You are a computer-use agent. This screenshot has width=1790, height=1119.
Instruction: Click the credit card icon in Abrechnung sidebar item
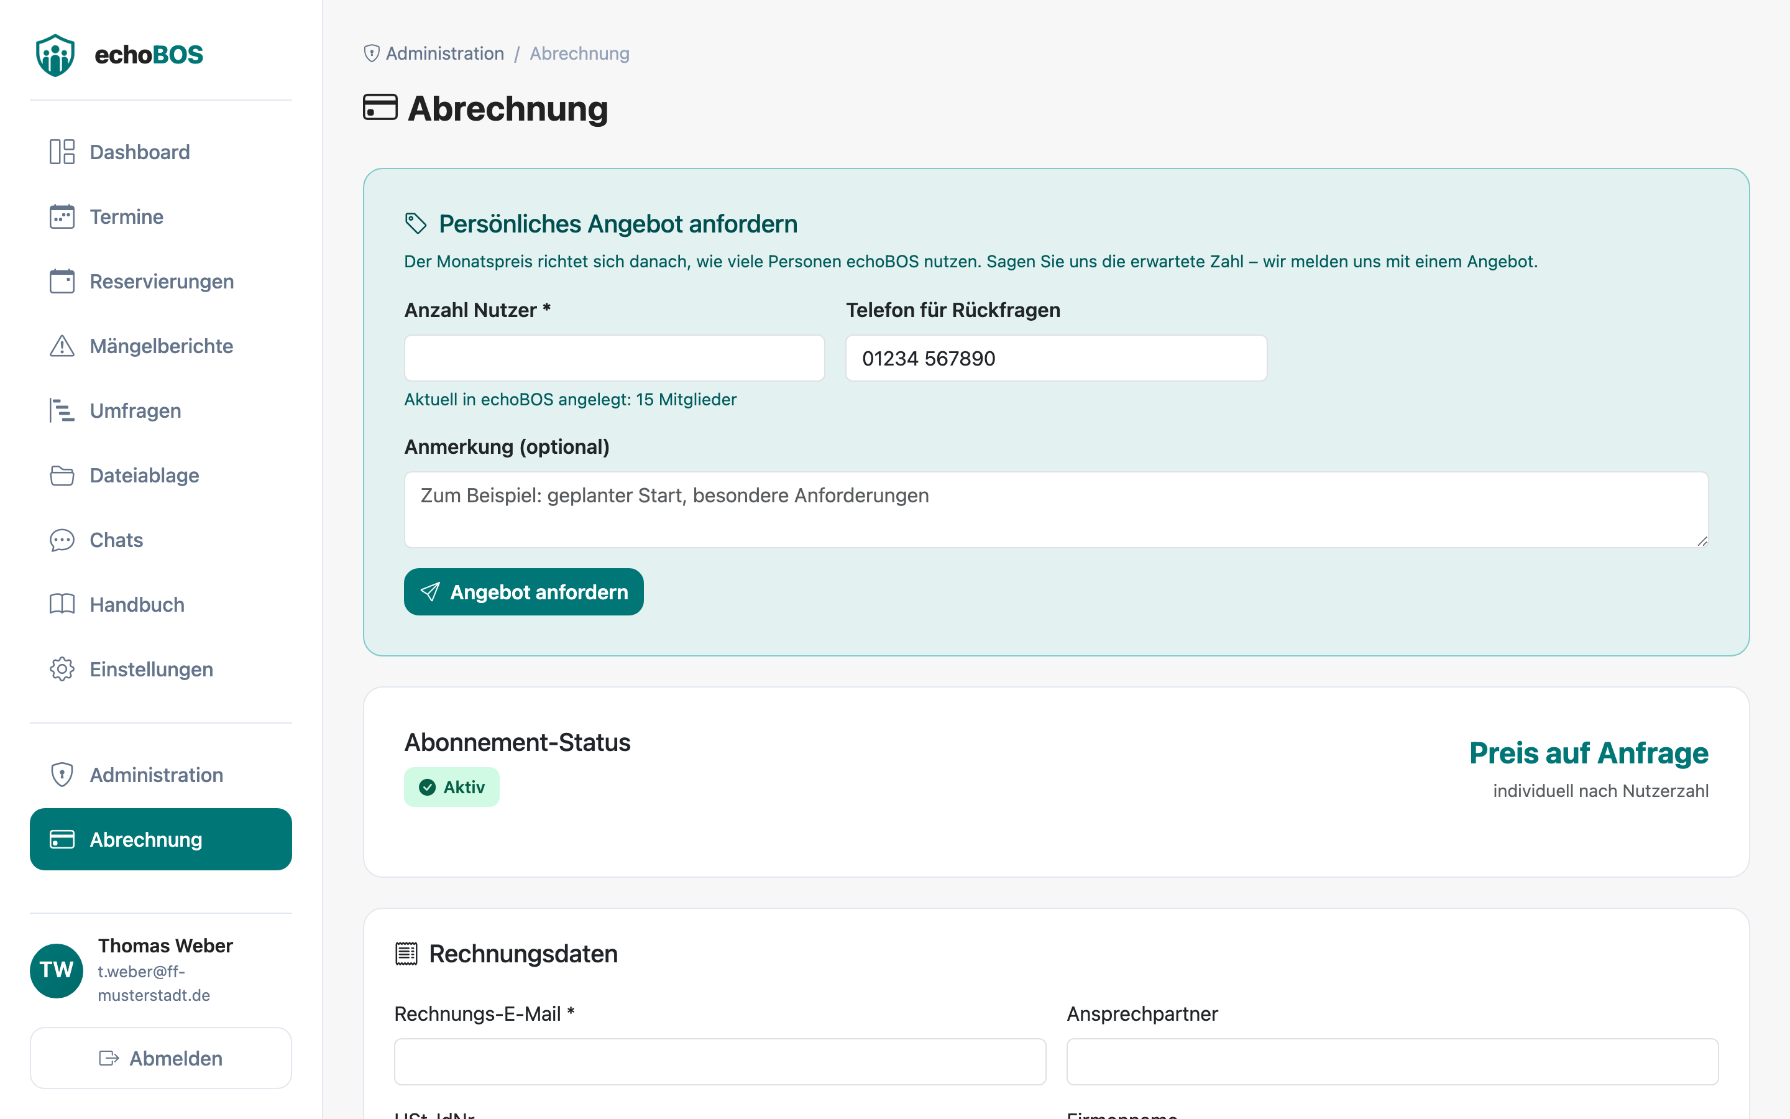pyautogui.click(x=62, y=839)
